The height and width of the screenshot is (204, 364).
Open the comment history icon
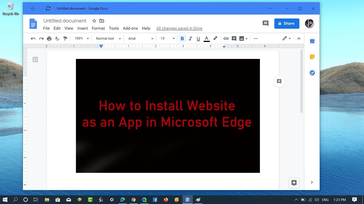click(266, 24)
